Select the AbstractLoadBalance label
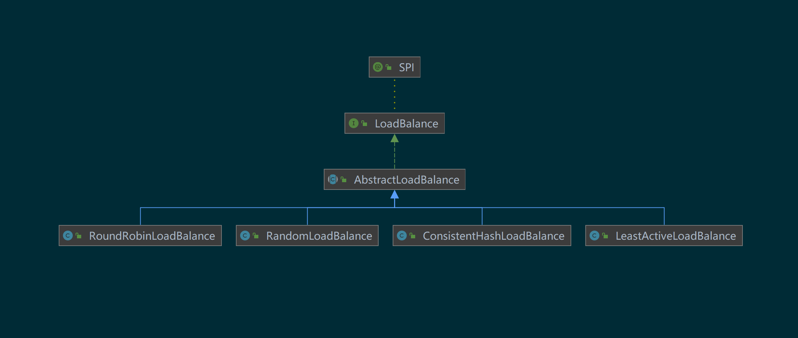This screenshot has height=338, width=798. 406,180
